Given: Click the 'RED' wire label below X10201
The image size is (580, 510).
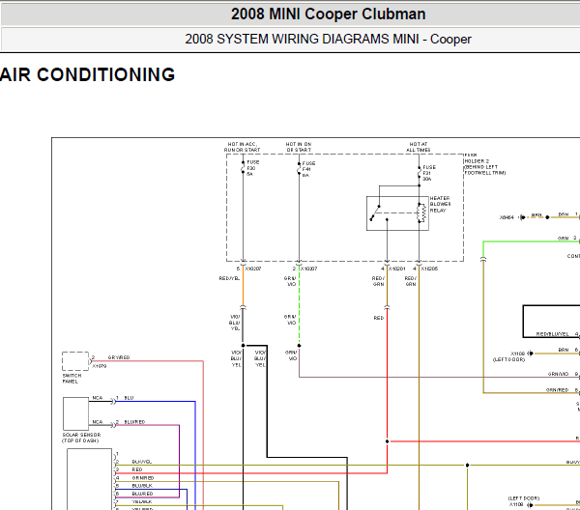Looking at the screenshot, I should (x=379, y=318).
